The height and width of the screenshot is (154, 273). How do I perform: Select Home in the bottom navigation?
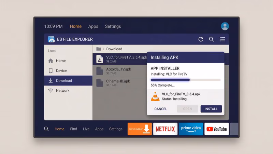[59, 129]
